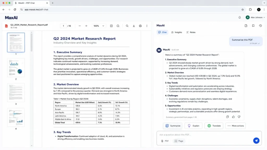The image size is (267, 150).
Task: Click 'North America' table row label
Action: click(61, 106)
